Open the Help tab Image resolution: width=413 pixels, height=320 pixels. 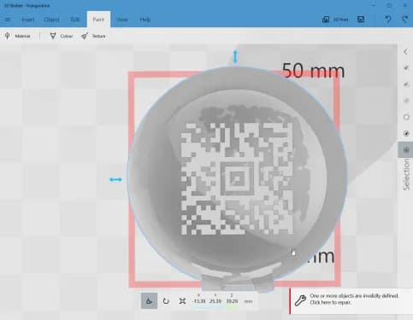145,20
